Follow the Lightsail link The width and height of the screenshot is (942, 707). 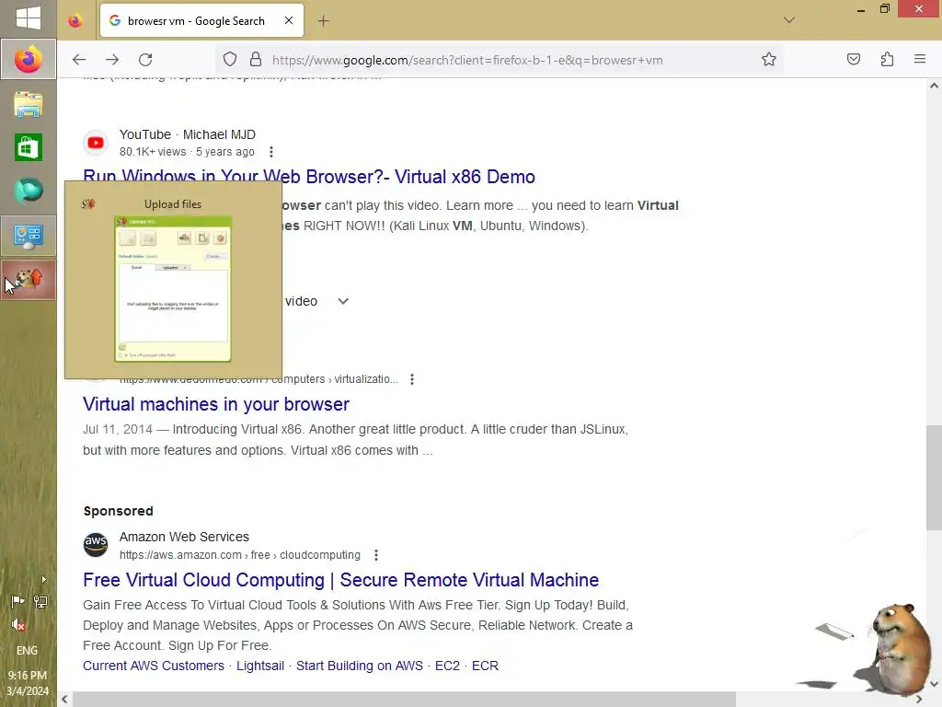coord(260,666)
